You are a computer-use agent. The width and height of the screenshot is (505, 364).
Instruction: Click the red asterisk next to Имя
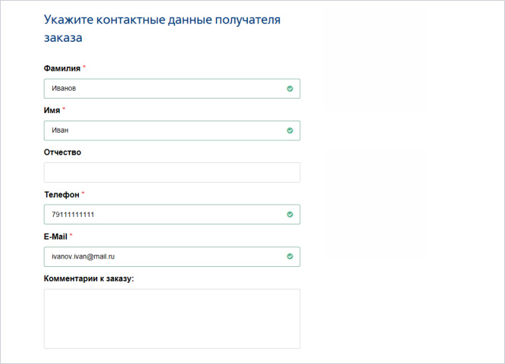64,109
